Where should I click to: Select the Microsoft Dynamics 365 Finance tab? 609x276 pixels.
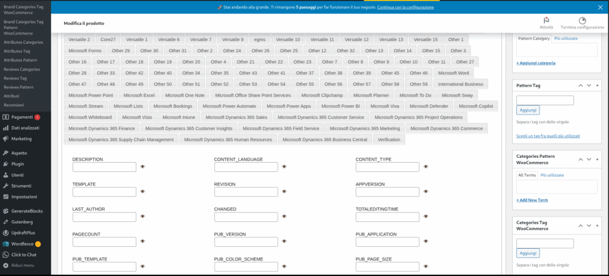[x=102, y=128]
